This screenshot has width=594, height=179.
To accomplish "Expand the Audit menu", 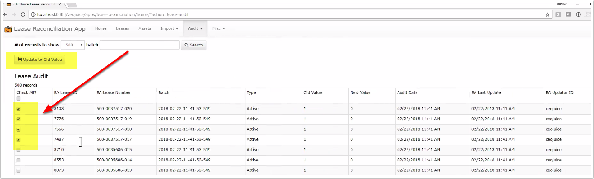I will pos(195,28).
